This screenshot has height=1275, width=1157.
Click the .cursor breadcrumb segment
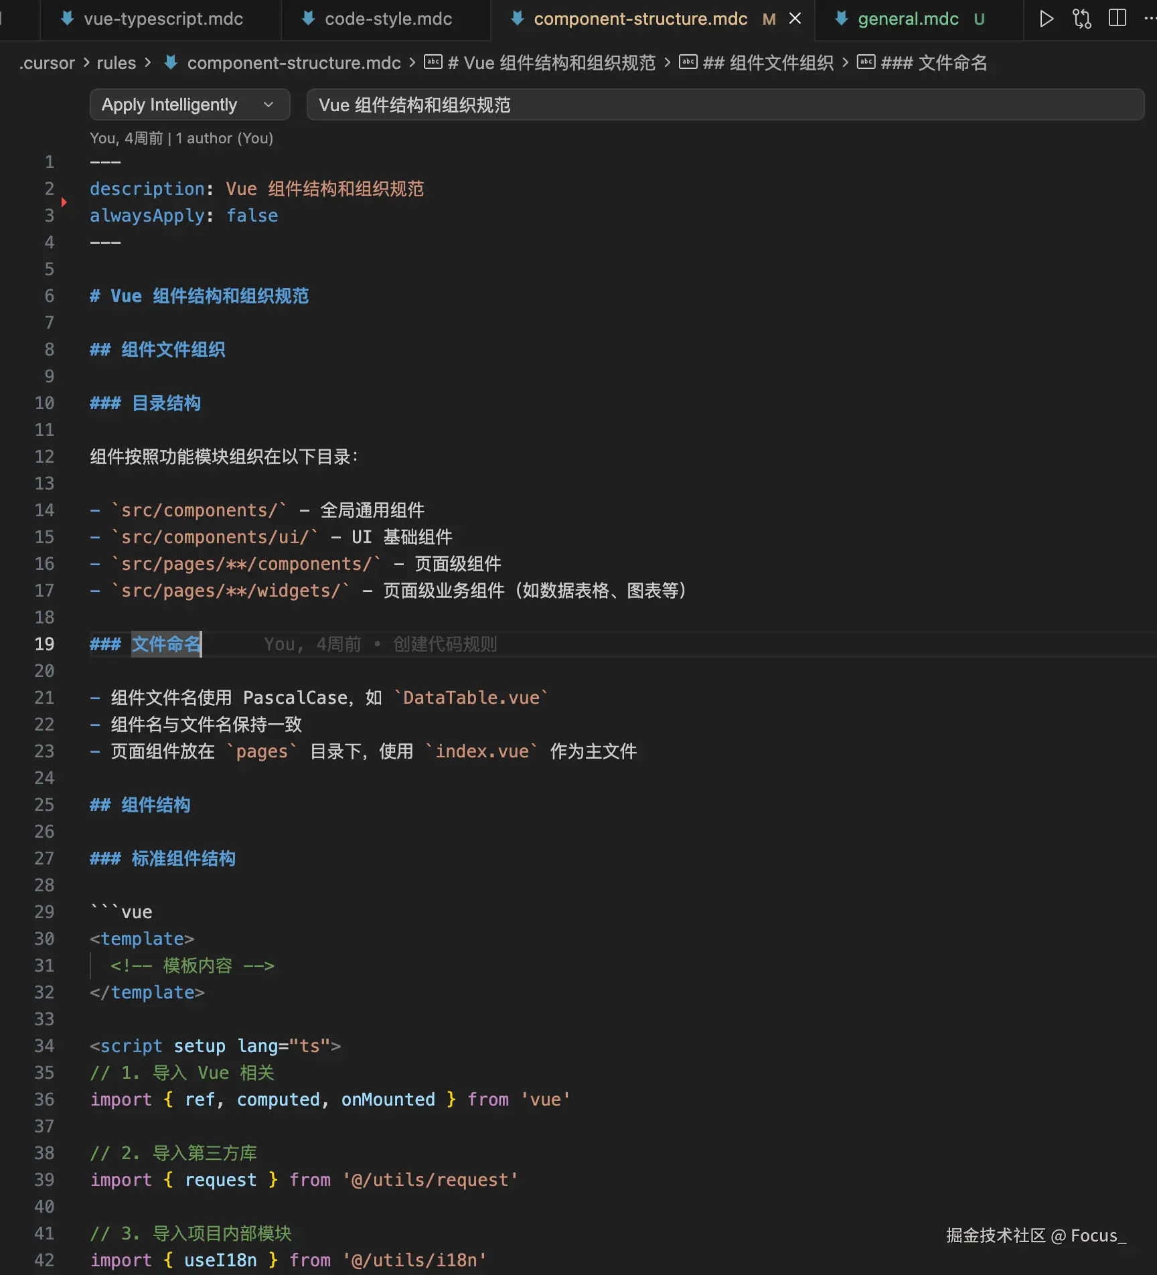(47, 63)
